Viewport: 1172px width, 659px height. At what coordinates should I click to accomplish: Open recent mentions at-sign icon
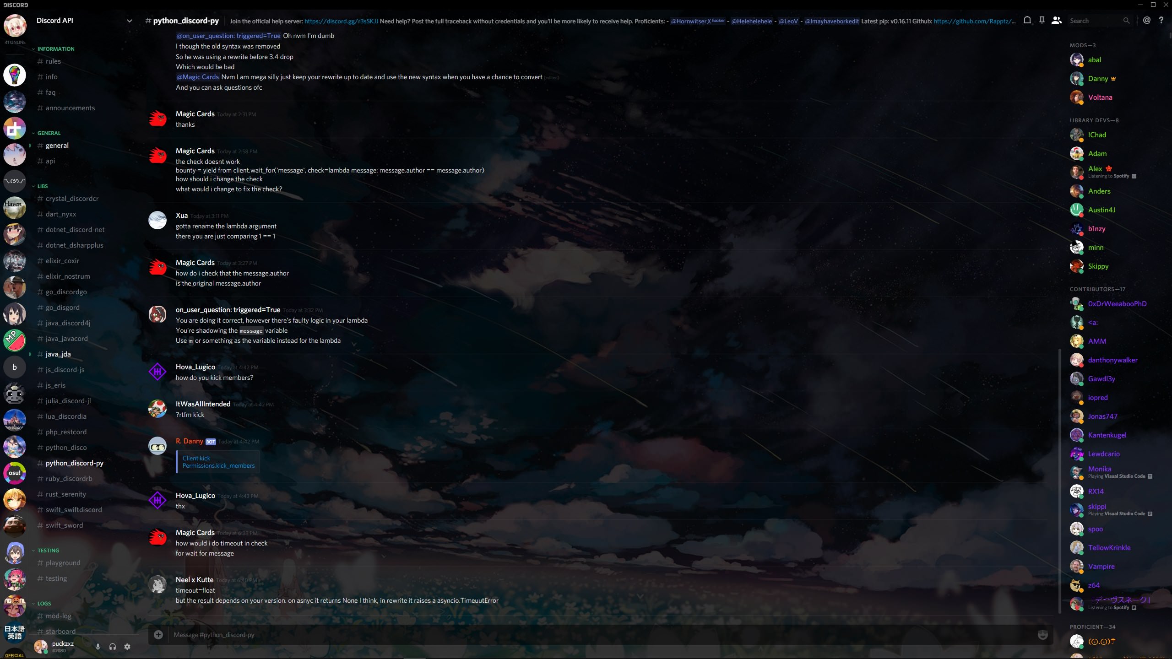(1146, 20)
